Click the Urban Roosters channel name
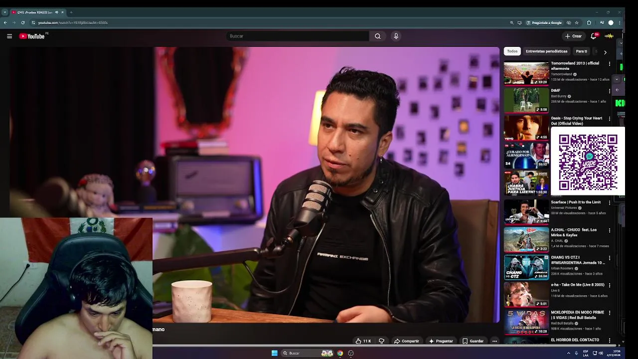 coord(562,268)
